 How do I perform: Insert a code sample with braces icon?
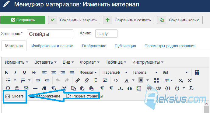168,88
